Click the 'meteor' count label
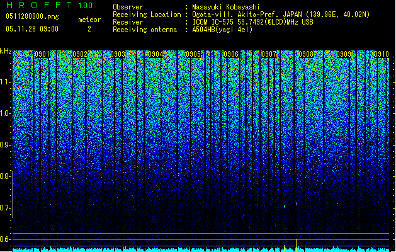This screenshot has width=396, height=252. point(89,20)
